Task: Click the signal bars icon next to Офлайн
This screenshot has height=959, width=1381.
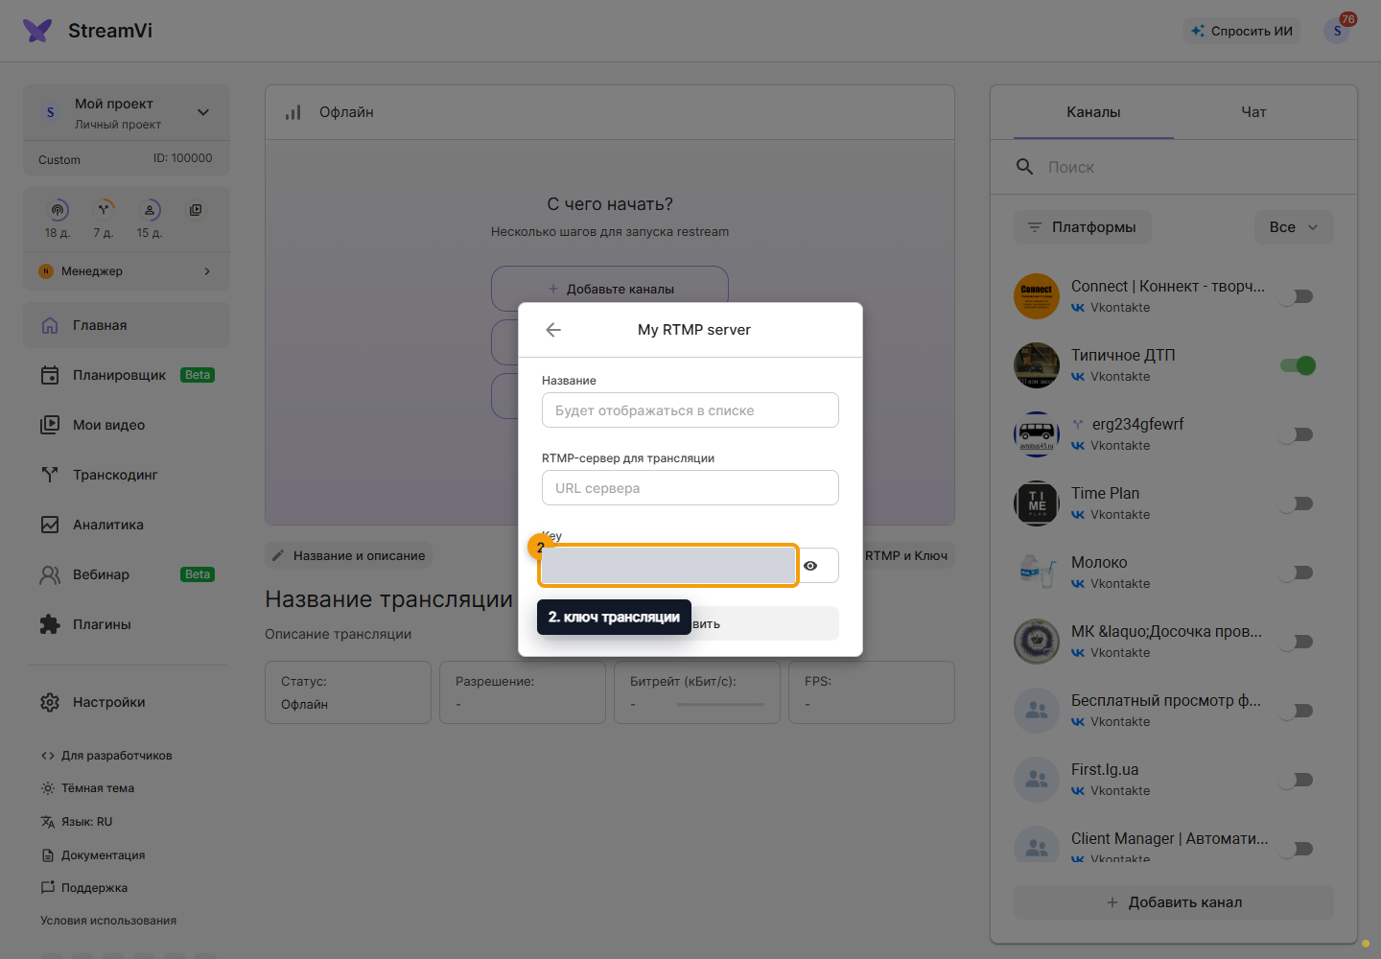Action: 293,112
